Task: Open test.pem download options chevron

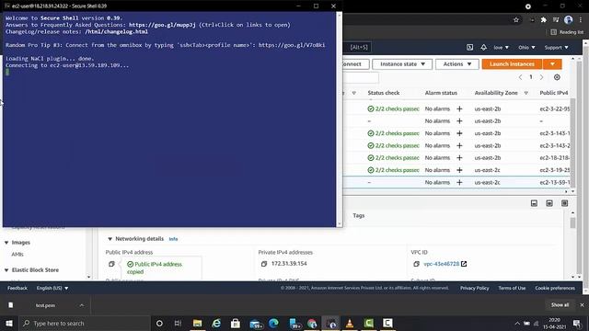Action: pyautogui.click(x=82, y=305)
